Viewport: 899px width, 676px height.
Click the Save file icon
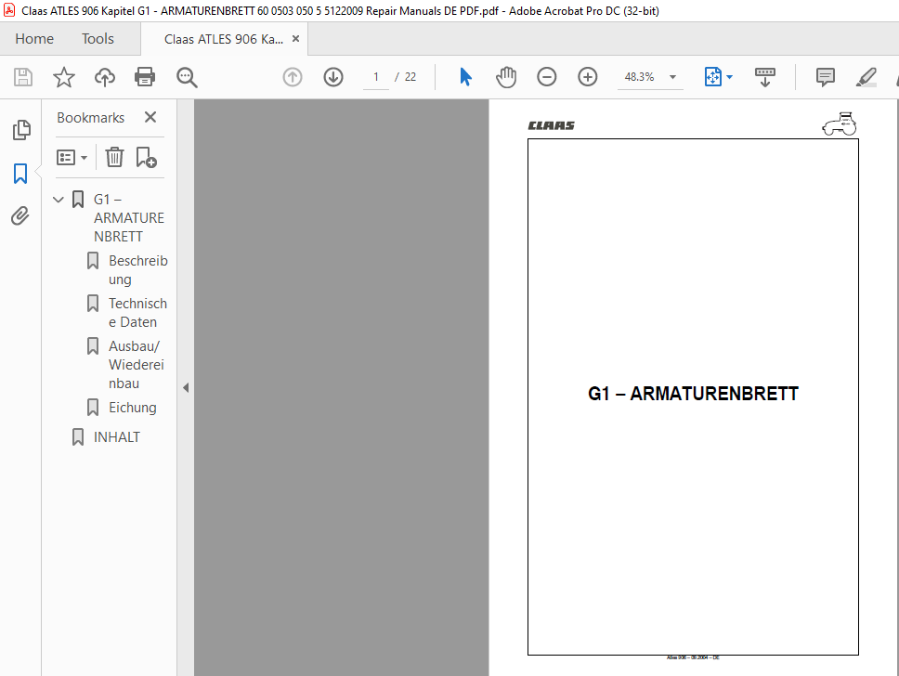[23, 77]
